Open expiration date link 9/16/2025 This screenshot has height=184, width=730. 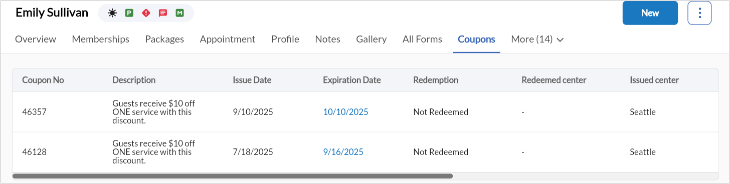click(x=343, y=152)
